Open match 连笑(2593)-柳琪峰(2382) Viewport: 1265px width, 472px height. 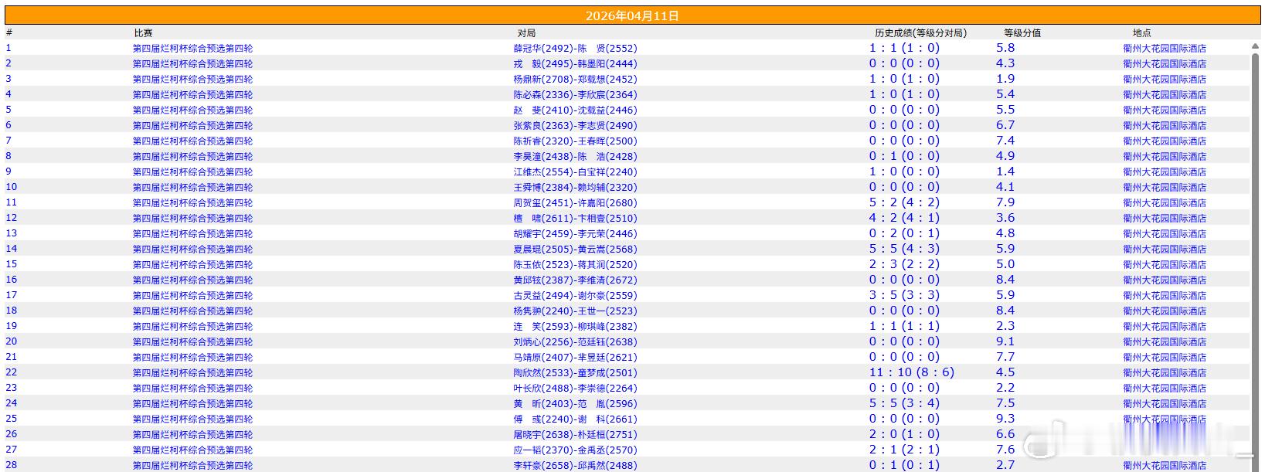click(x=575, y=326)
